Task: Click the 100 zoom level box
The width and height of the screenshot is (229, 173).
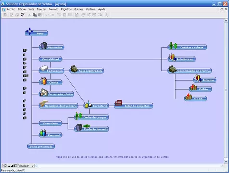Action: [4, 166]
